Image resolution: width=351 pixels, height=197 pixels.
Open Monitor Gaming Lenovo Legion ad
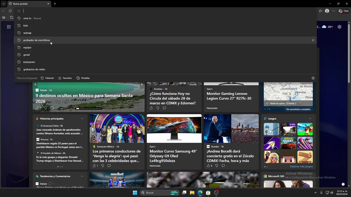(229, 96)
